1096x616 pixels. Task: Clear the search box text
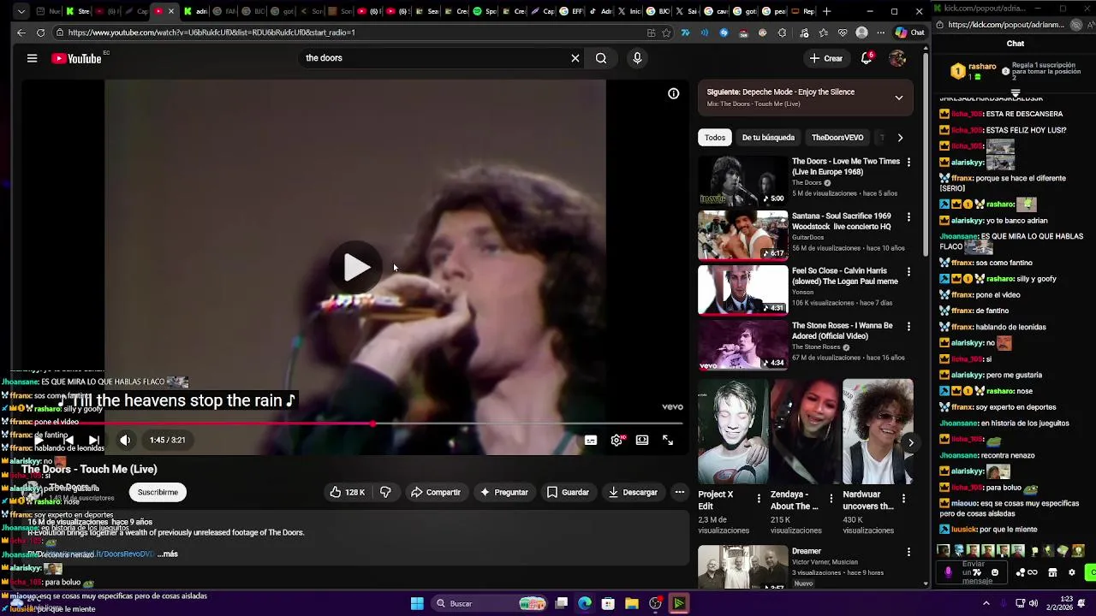point(575,58)
